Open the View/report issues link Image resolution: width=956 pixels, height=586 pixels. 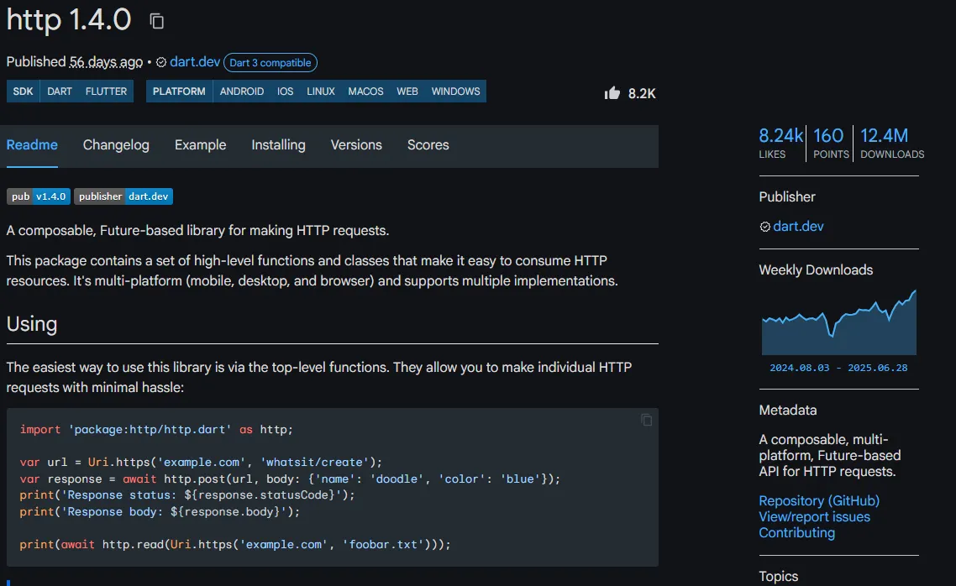(x=814, y=516)
